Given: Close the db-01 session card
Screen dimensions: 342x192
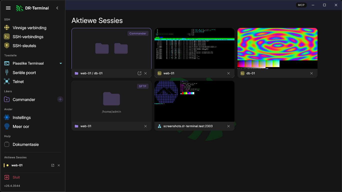Looking at the screenshot, I should click(x=311, y=73).
